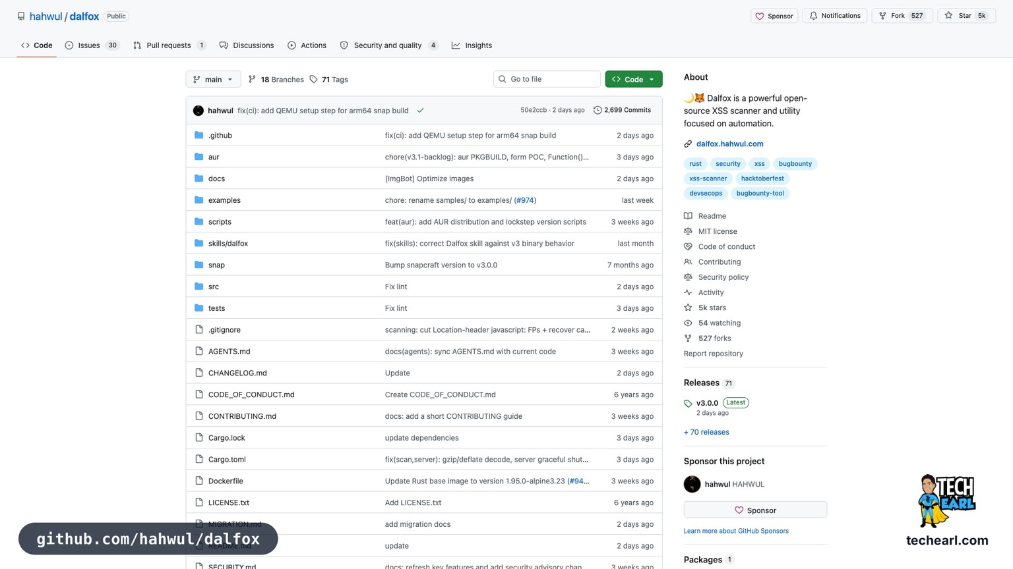Click the src folder icon
This screenshot has height=569, width=1013.
pos(199,286)
